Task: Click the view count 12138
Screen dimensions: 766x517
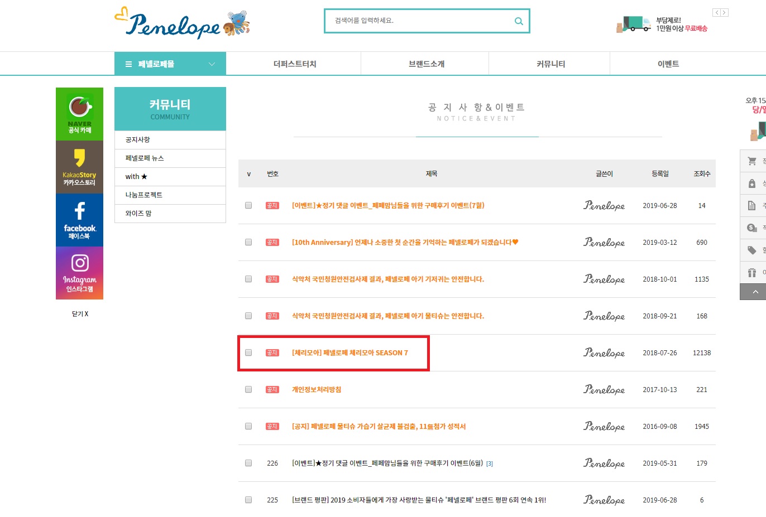Action: [x=702, y=352]
